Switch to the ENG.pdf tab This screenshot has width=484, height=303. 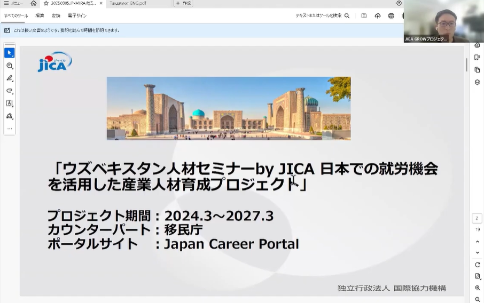[128, 3]
